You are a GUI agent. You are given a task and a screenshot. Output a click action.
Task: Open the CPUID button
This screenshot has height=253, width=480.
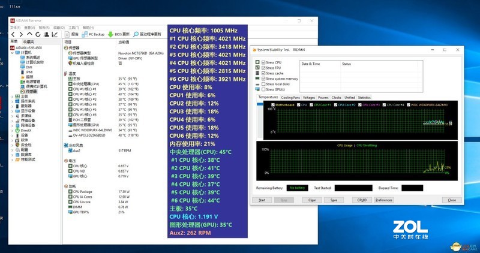pyautogui.click(x=362, y=200)
